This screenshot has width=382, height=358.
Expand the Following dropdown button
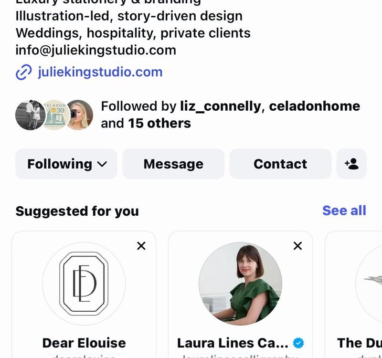(x=66, y=164)
